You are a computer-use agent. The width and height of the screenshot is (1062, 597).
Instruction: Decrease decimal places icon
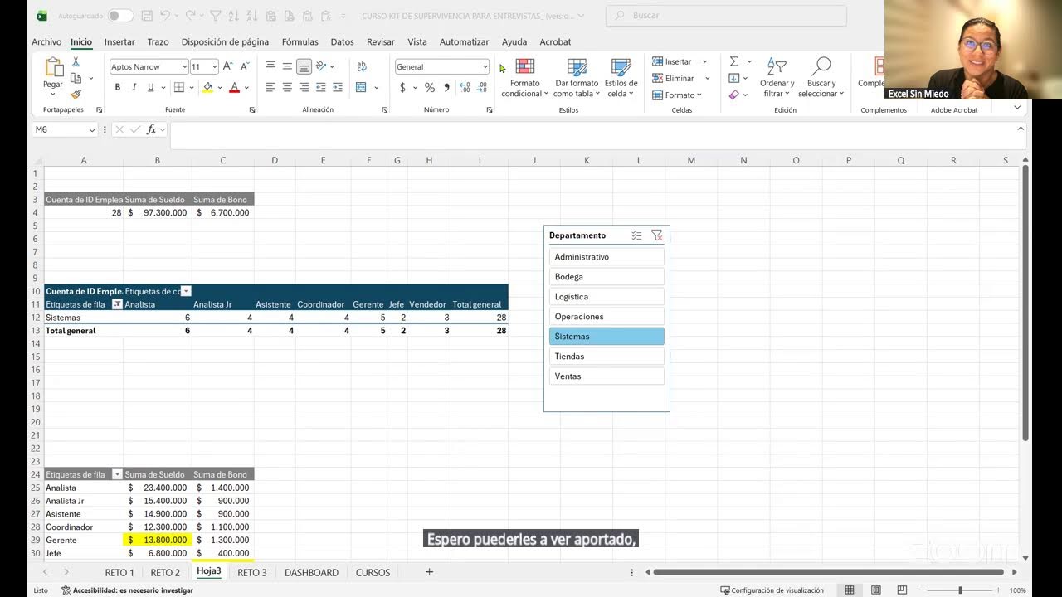pos(481,87)
